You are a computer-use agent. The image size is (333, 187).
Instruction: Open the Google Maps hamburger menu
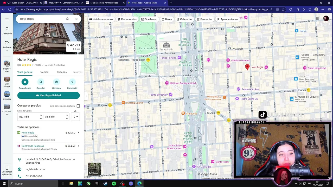point(7,19)
